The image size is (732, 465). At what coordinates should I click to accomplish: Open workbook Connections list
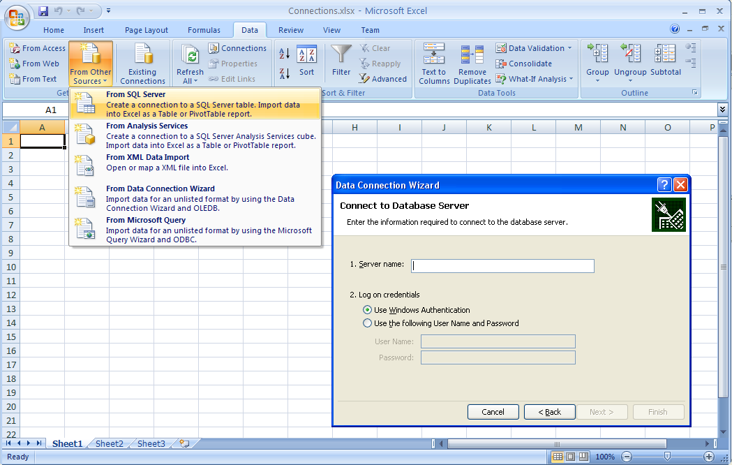click(238, 48)
